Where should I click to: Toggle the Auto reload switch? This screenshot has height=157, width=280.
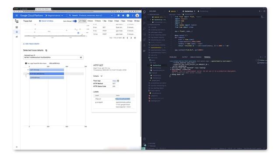(75, 21)
